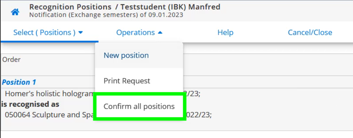Choose Cancel/Close

point(310,33)
